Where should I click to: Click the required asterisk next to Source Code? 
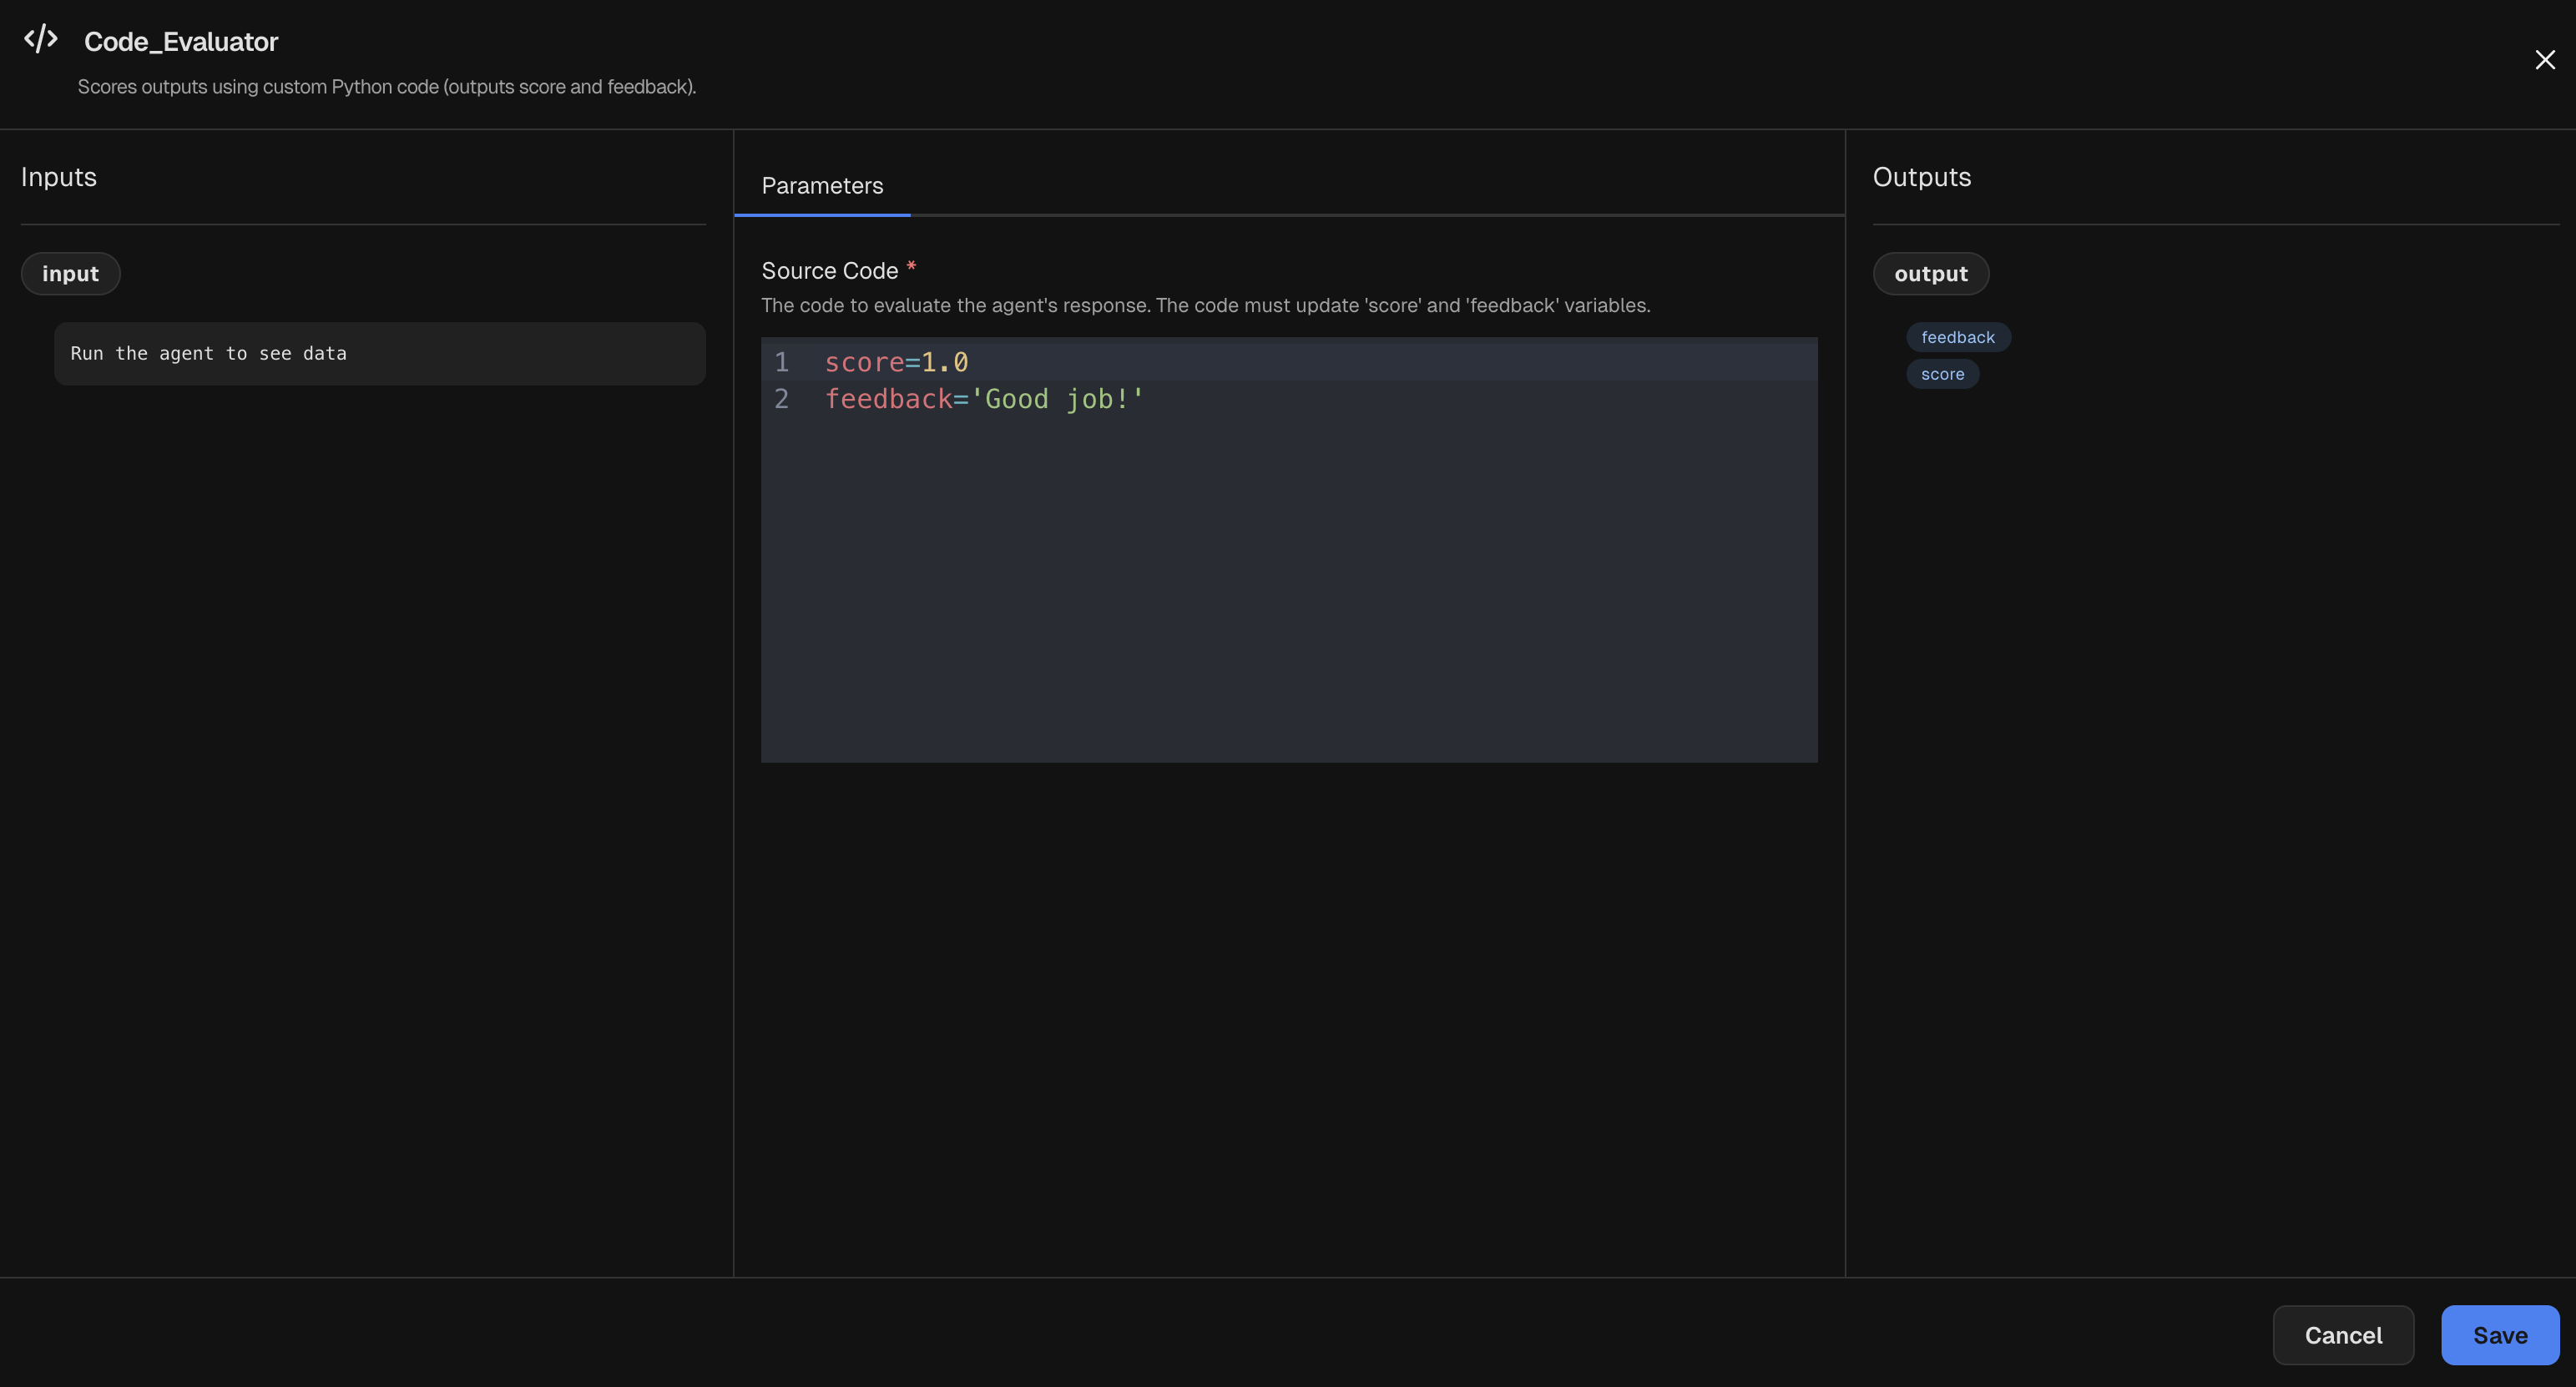pos(911,268)
